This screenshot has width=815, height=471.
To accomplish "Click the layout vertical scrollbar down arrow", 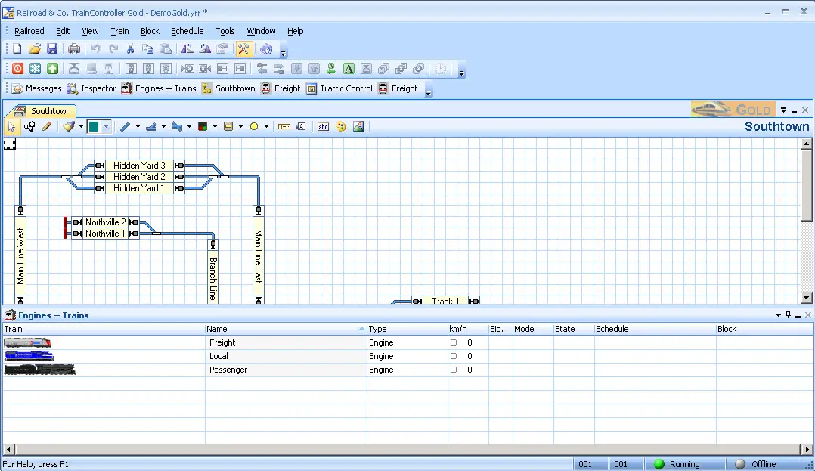I will point(806,298).
